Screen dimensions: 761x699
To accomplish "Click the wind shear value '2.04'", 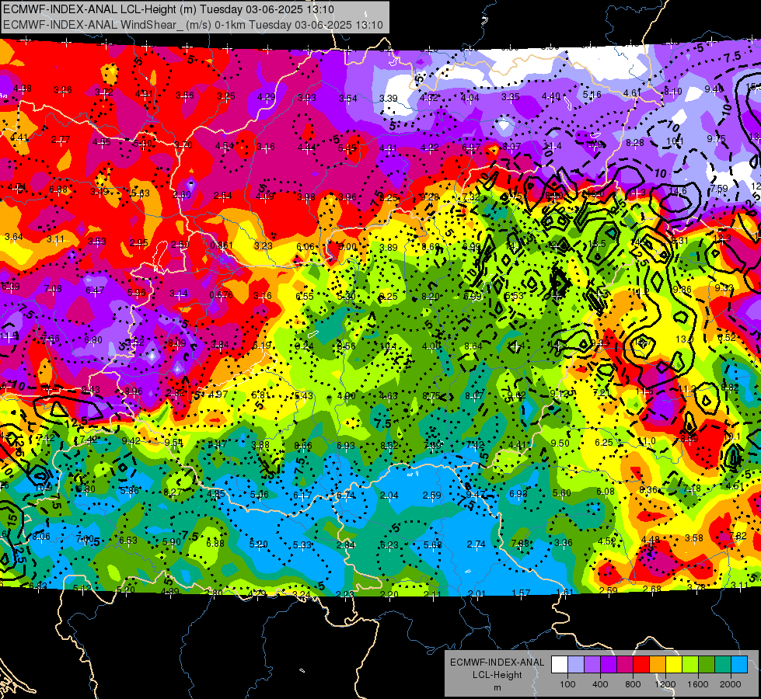I will pyautogui.click(x=389, y=496).
